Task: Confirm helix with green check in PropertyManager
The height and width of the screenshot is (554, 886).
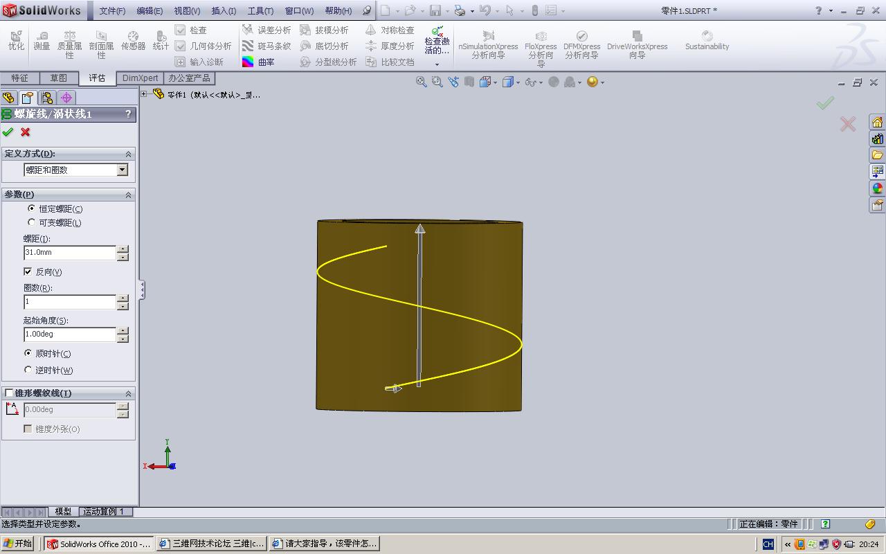Action: (x=8, y=132)
